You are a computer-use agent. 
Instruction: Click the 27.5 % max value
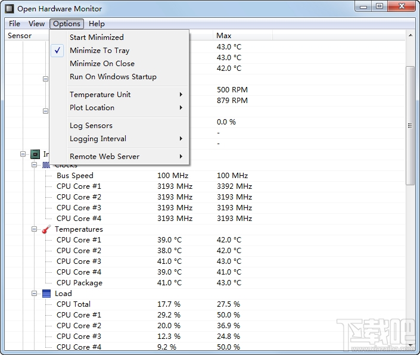pyautogui.click(x=228, y=304)
